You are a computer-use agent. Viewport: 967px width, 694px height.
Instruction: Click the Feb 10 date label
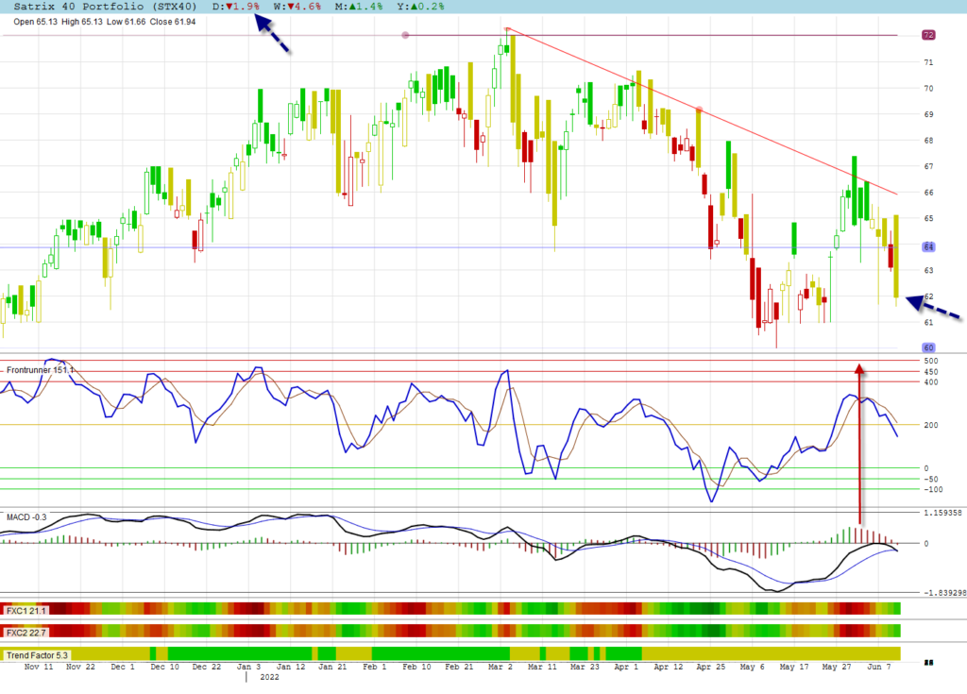click(x=416, y=667)
